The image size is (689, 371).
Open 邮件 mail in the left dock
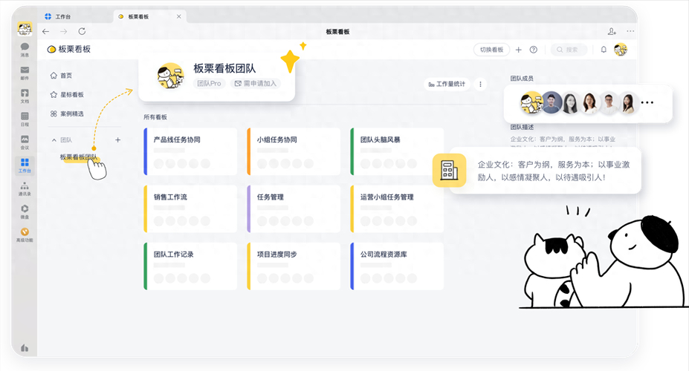pyautogui.click(x=25, y=73)
